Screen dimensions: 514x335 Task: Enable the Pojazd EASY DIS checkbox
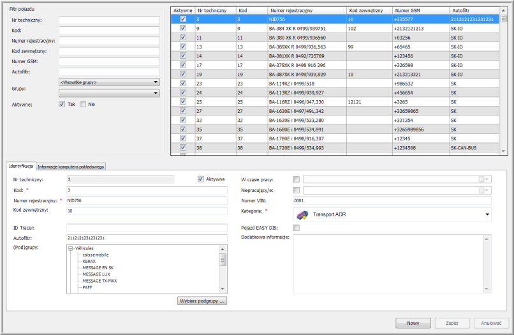click(x=296, y=227)
